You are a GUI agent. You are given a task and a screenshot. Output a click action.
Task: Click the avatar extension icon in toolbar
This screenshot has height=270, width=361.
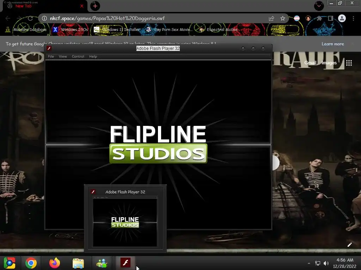[308, 18]
